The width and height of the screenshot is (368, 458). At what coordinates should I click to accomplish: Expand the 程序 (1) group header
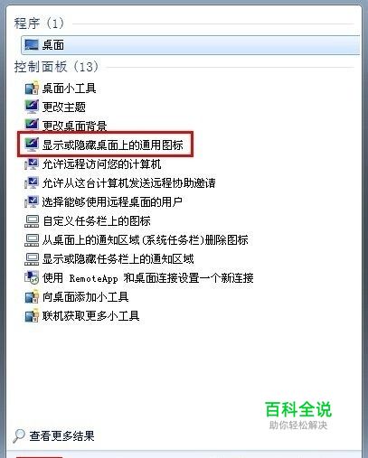click(39, 23)
